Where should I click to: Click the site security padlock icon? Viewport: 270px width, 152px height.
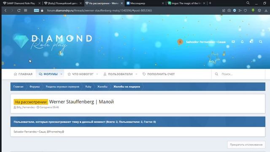pyautogui.click(x=42, y=11)
